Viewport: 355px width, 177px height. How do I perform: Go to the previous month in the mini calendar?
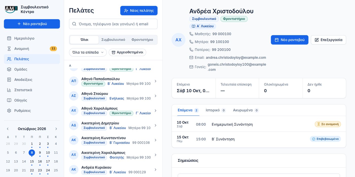[8, 129]
